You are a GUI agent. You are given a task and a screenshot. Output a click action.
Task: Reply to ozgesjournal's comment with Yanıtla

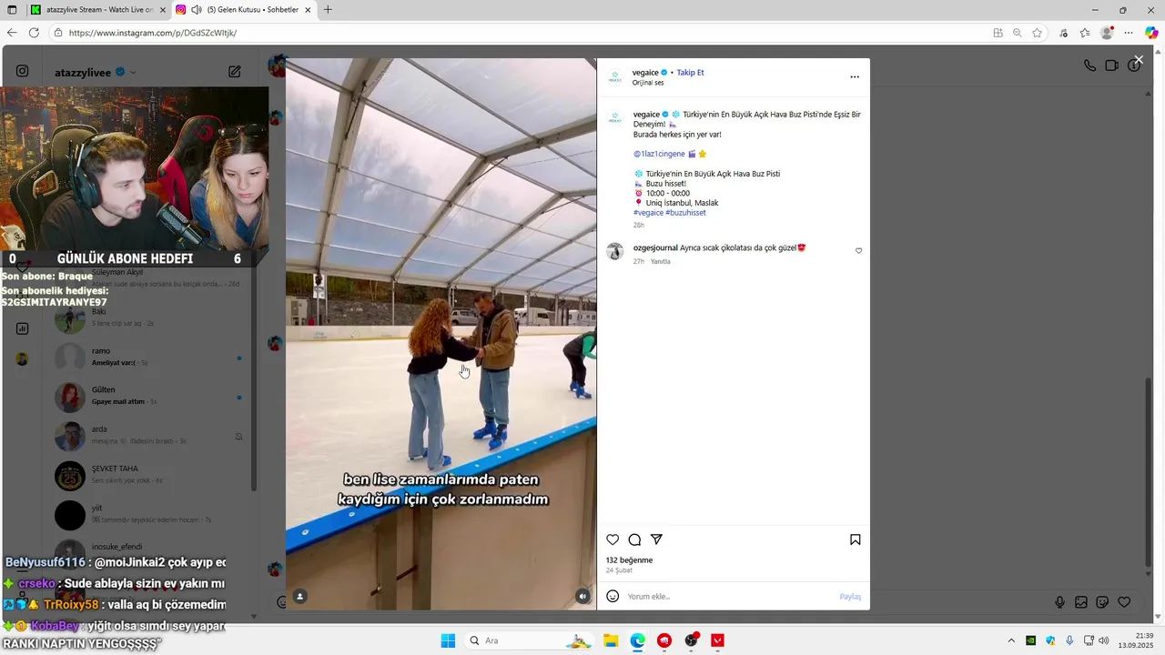coord(660,262)
